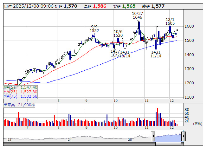This screenshot has height=149, width=207.
Task: Click the horizontal scrollbar thumb at bottom
Action: pos(168,144)
